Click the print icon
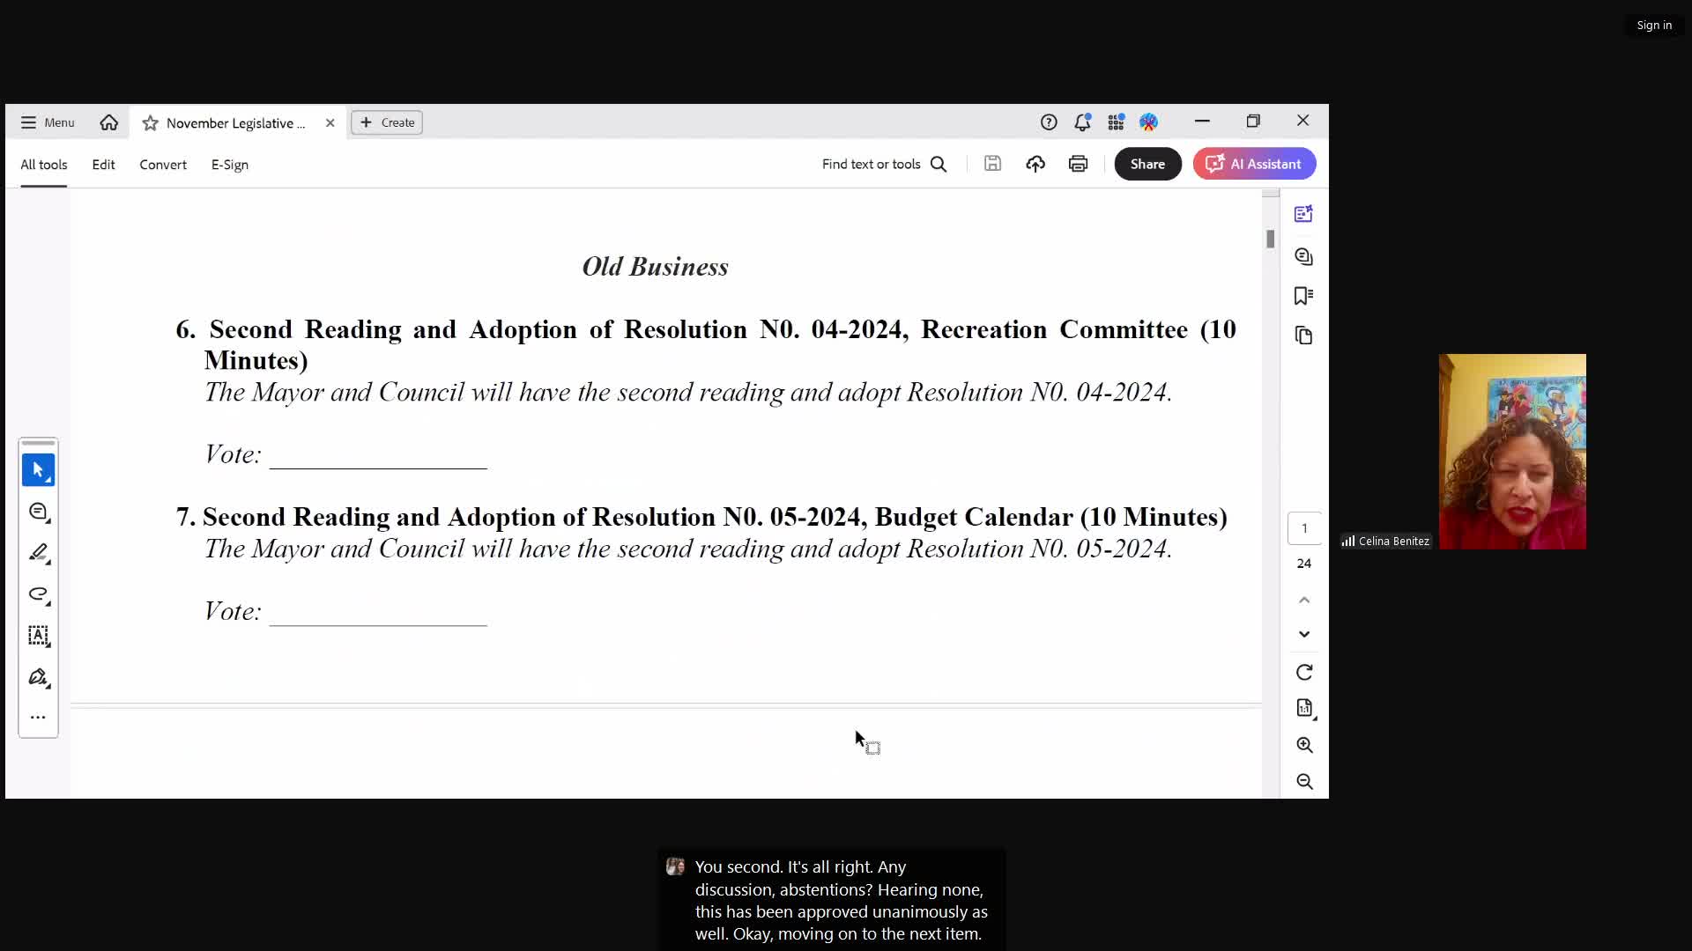The width and height of the screenshot is (1692, 951). tap(1078, 164)
